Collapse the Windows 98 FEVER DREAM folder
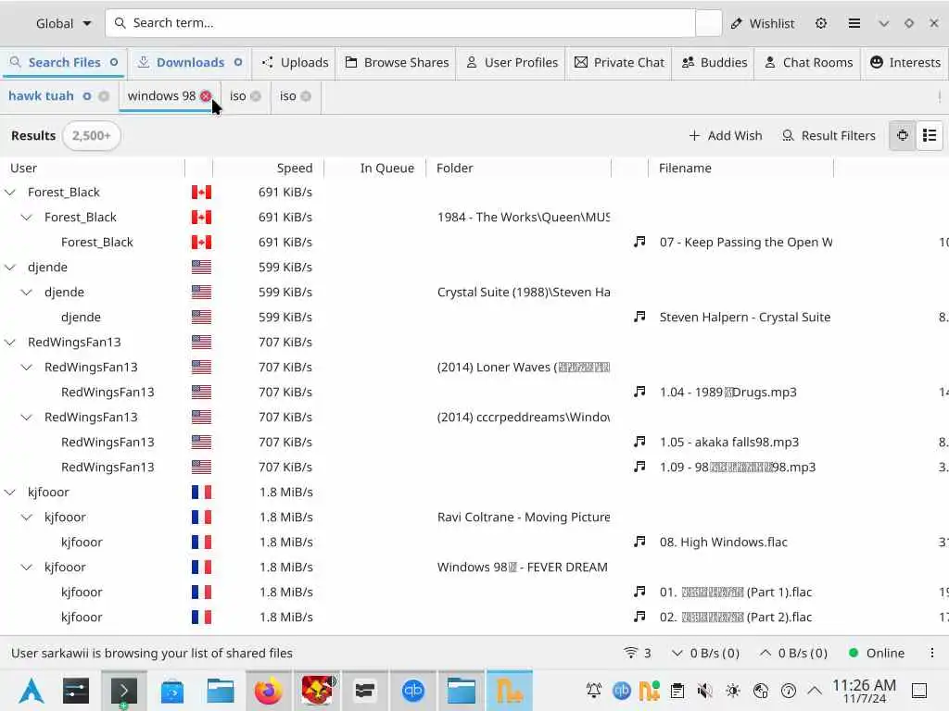949x711 pixels. [27, 568]
